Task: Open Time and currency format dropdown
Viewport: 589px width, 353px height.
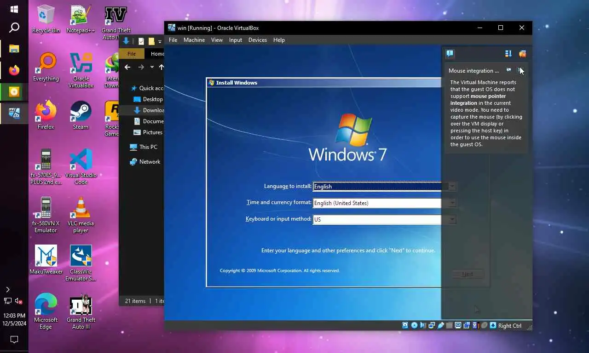Action: coord(452,203)
